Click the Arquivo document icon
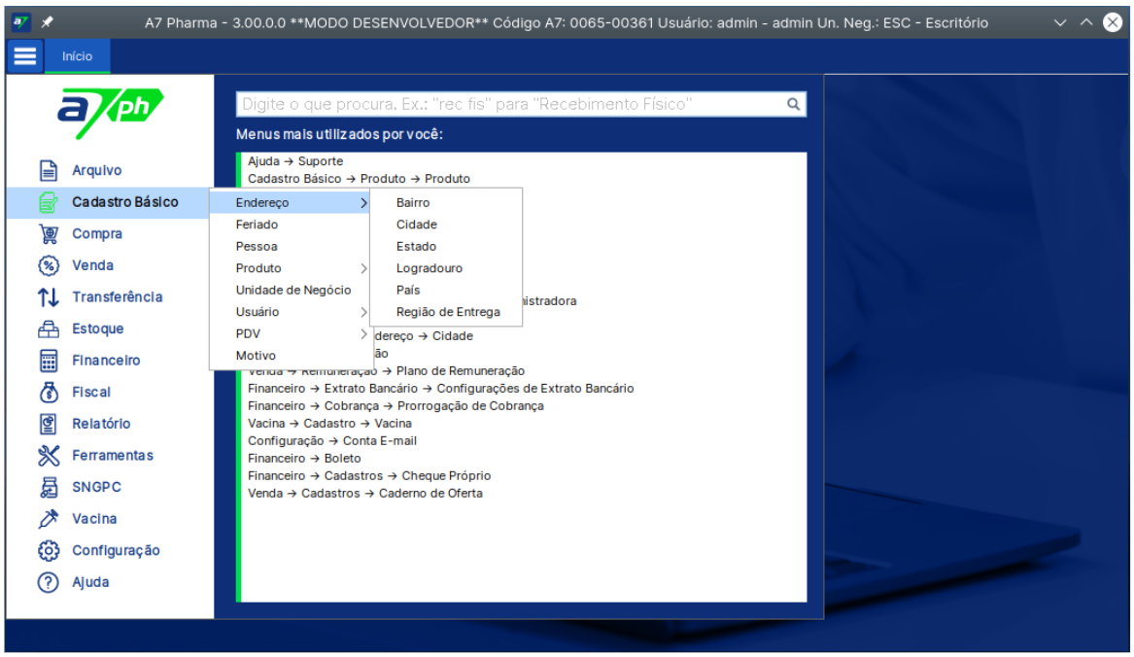Image resolution: width=1134 pixels, height=657 pixels. (x=49, y=171)
